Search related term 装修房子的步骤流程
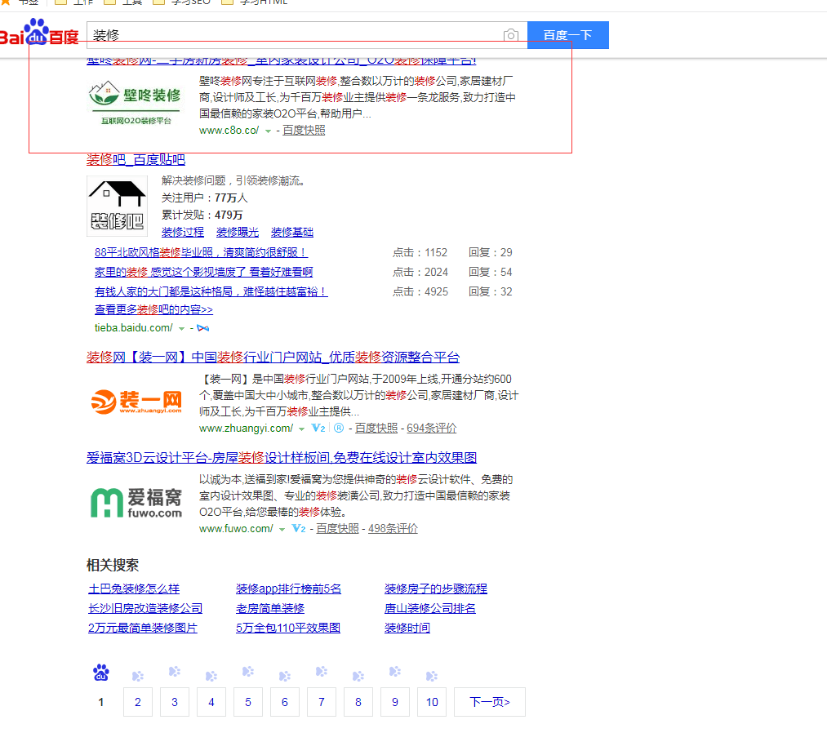Image resolution: width=827 pixels, height=733 pixels. [436, 589]
